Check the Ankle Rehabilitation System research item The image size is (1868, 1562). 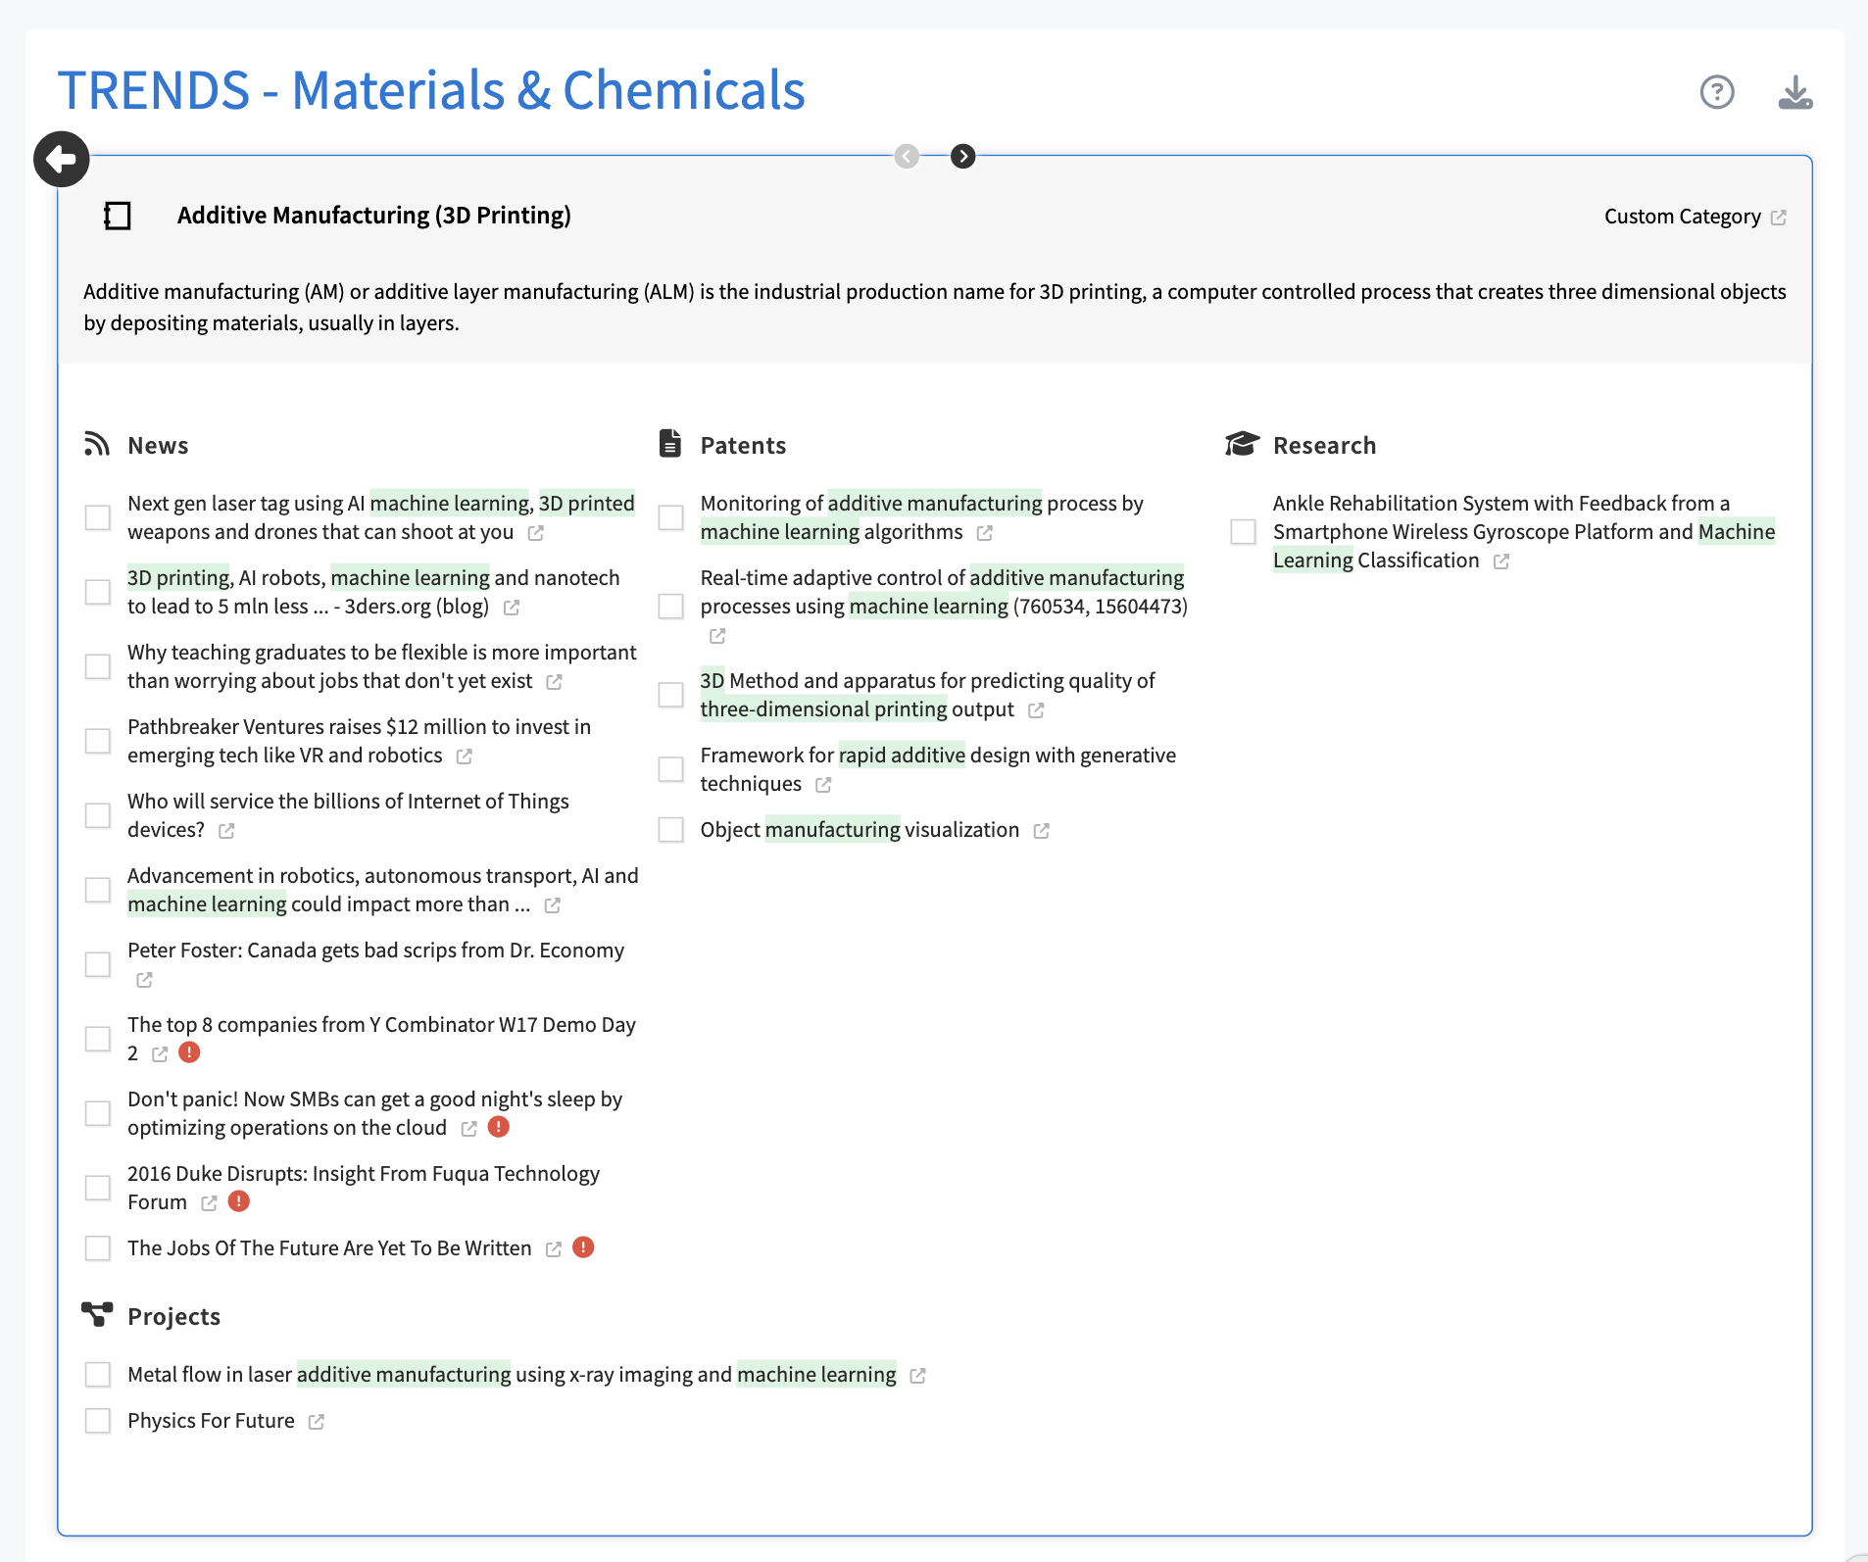tap(1244, 532)
